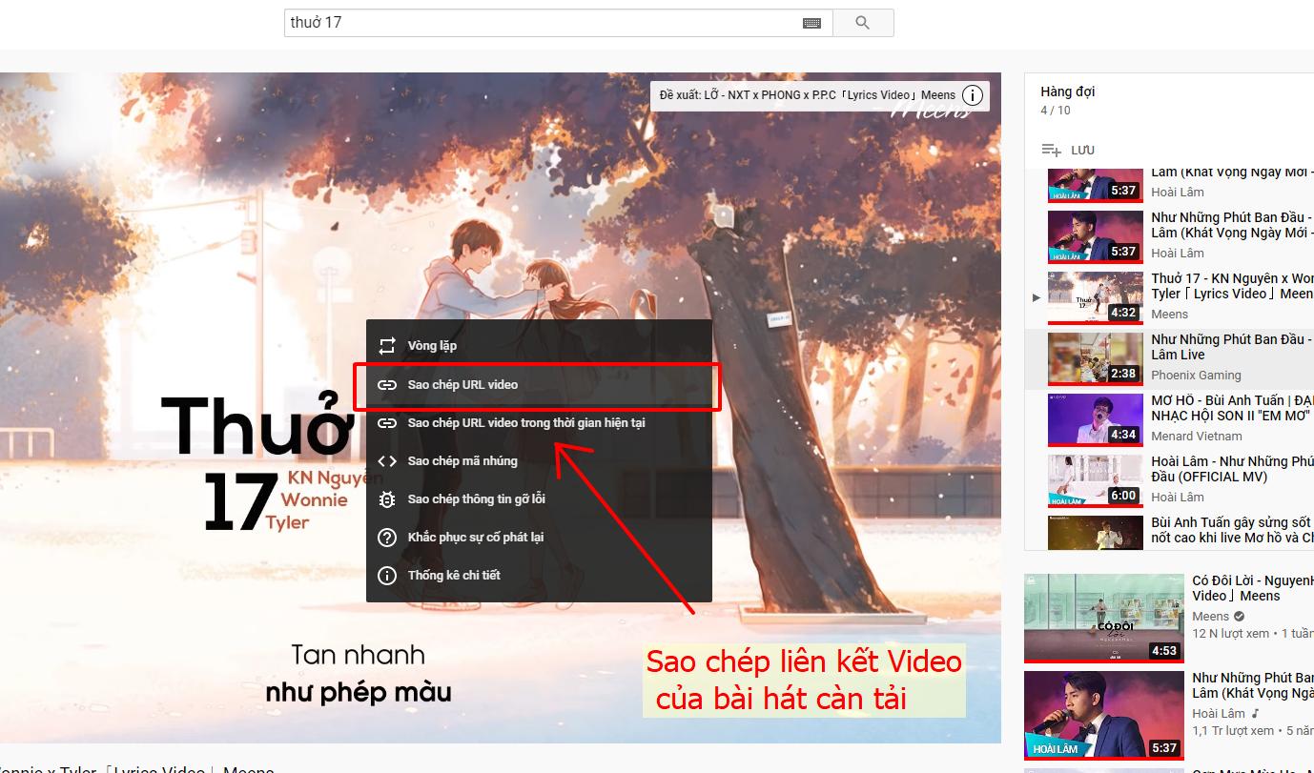The image size is (1314, 773).
Task: Open the on-screen keyboard icon in search box
Action: 811,23
